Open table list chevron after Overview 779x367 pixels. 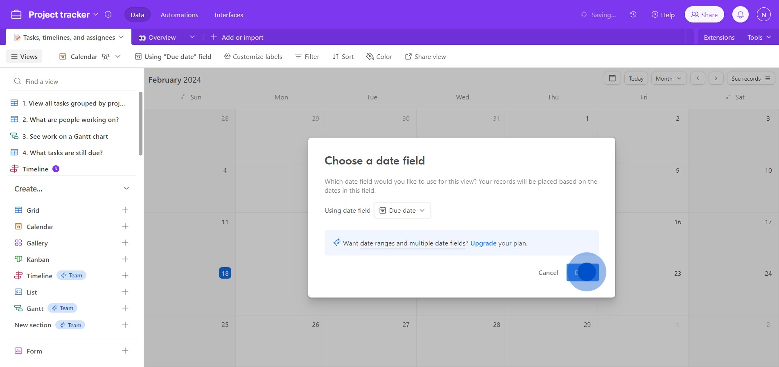(x=192, y=37)
